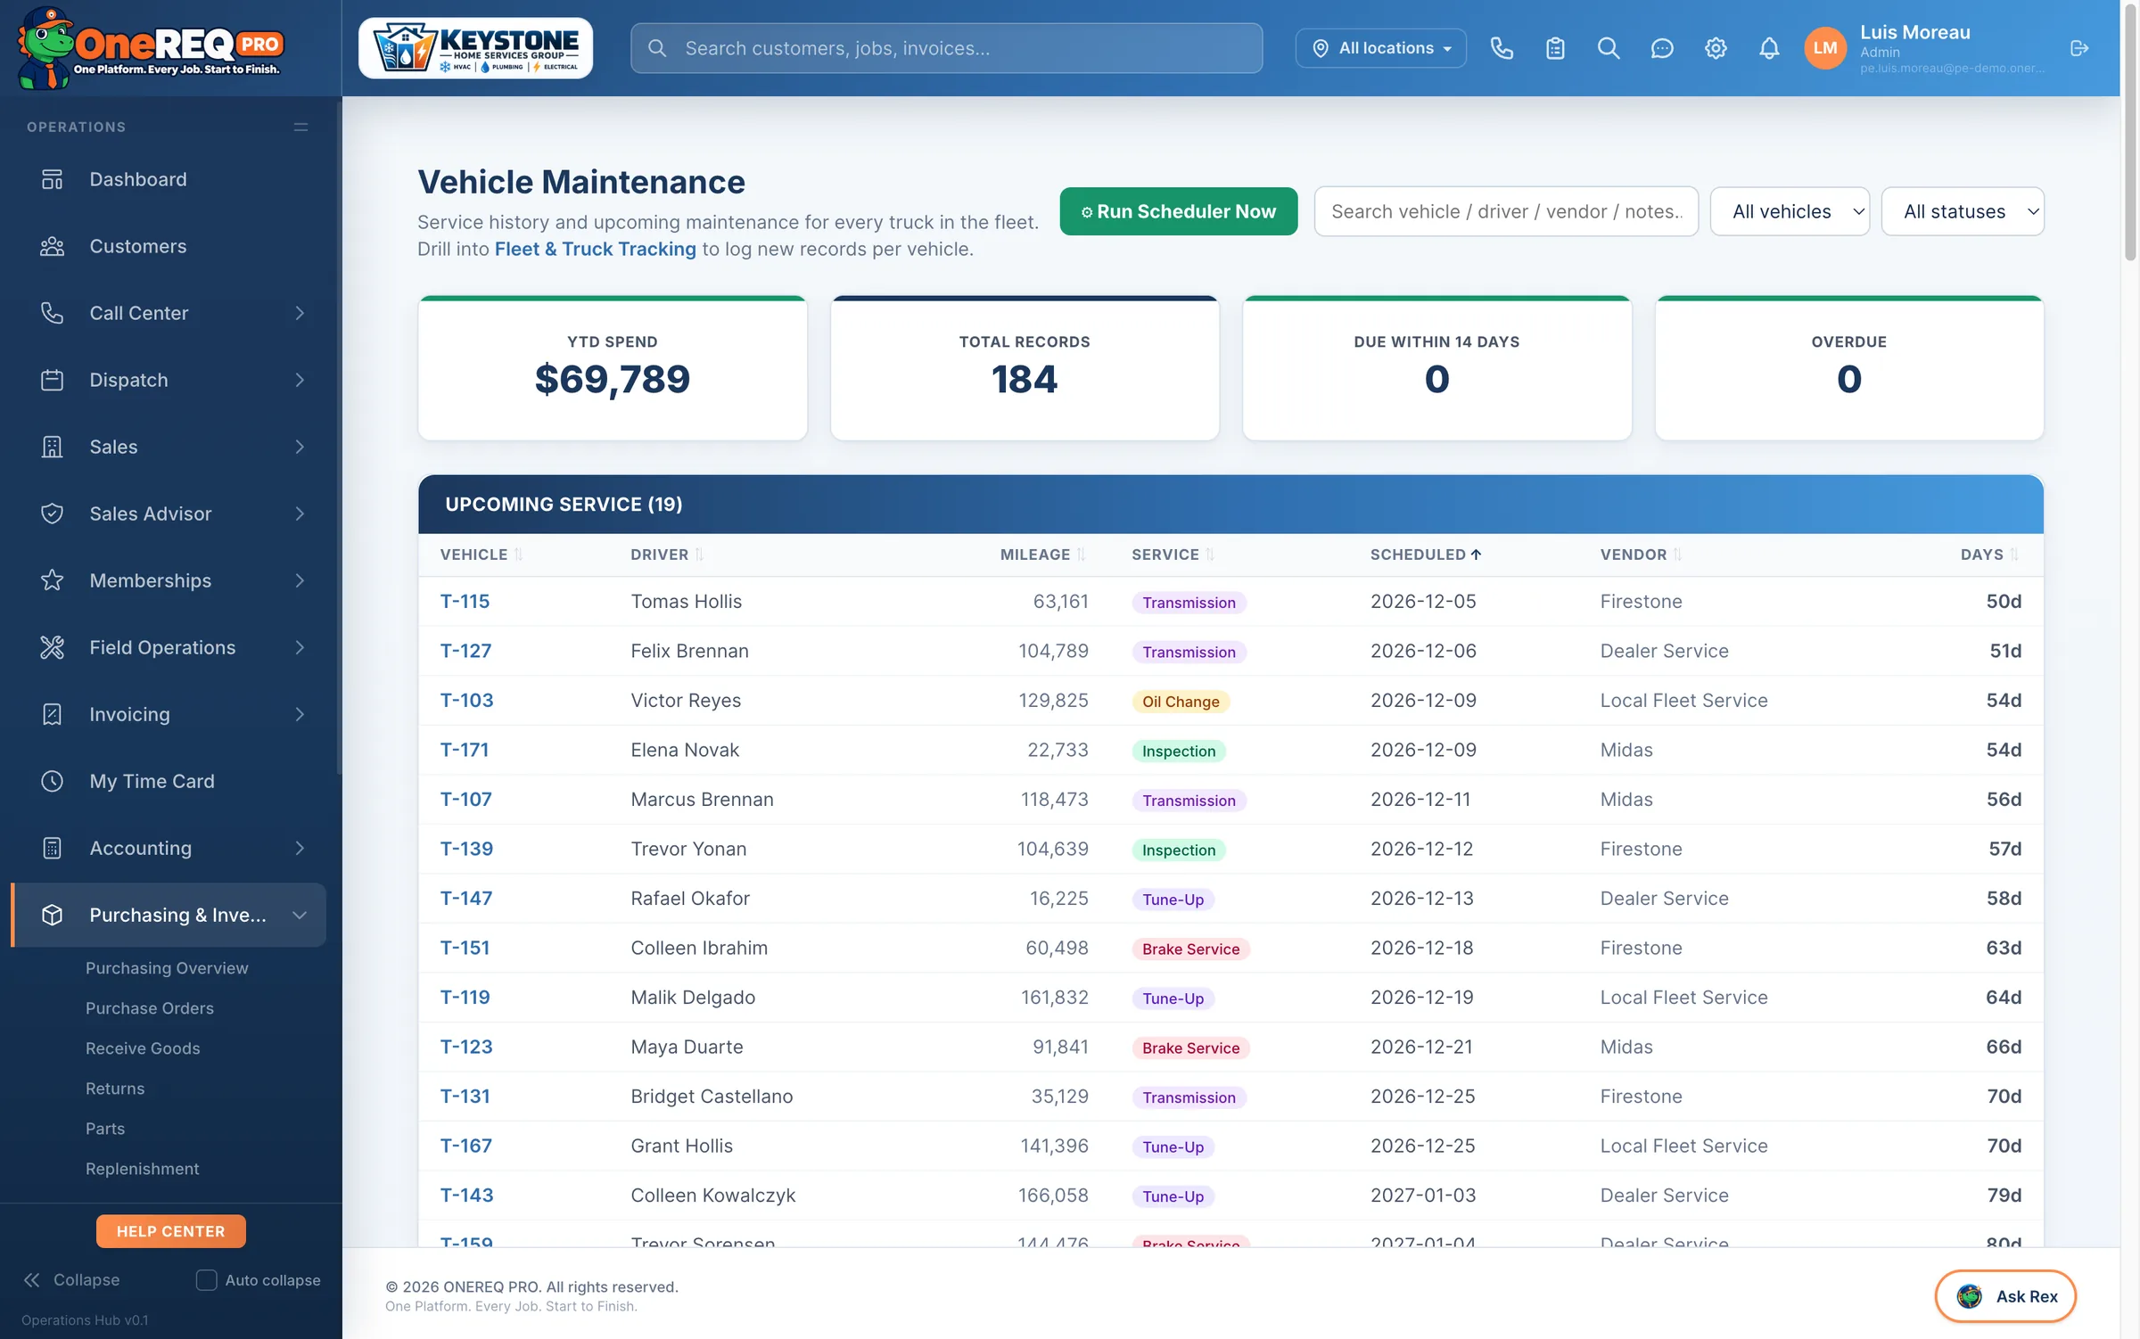Collapse the Purchasing & Inventory menu
This screenshot has height=1339, width=2140.
(x=169, y=915)
